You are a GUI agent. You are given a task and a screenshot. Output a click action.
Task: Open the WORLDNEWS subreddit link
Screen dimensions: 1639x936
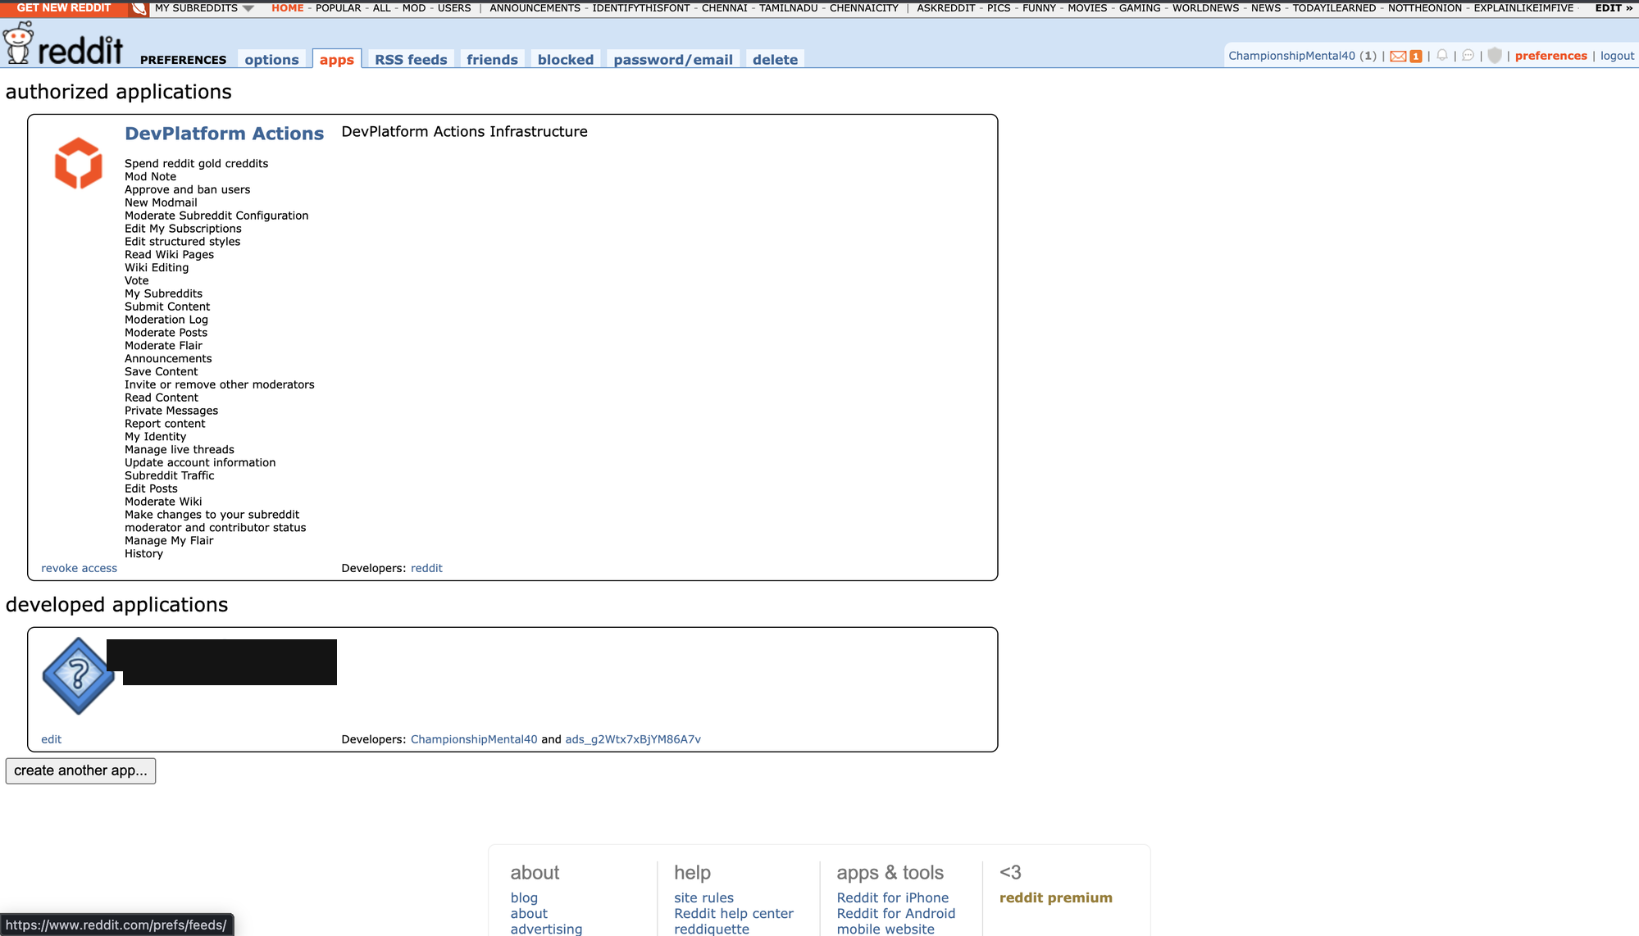(x=1205, y=8)
